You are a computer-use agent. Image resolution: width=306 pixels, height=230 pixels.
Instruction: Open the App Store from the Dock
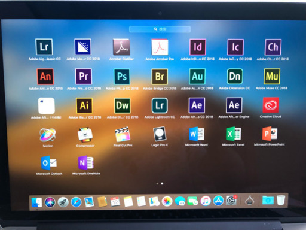pyautogui.click(x=219, y=201)
